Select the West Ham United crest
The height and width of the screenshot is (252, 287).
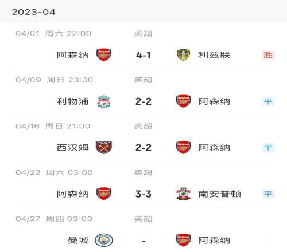click(104, 147)
